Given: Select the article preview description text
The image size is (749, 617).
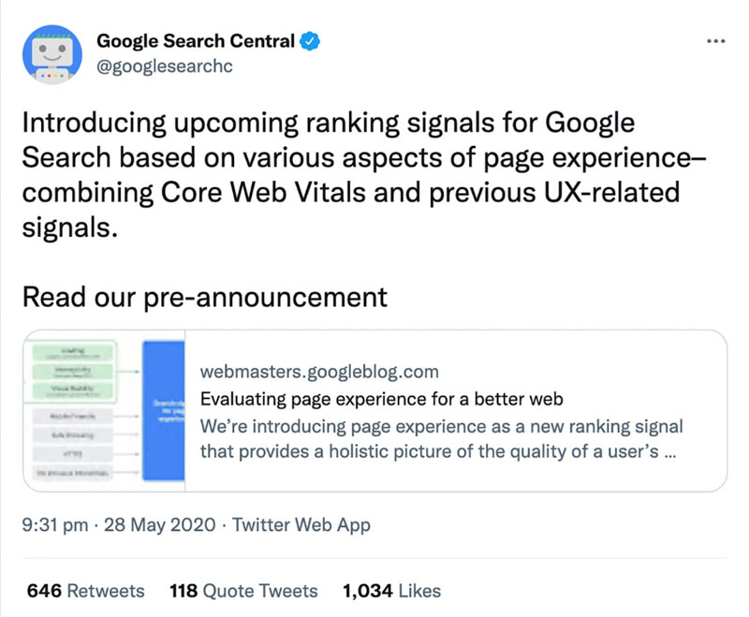Looking at the screenshot, I should 440,437.
